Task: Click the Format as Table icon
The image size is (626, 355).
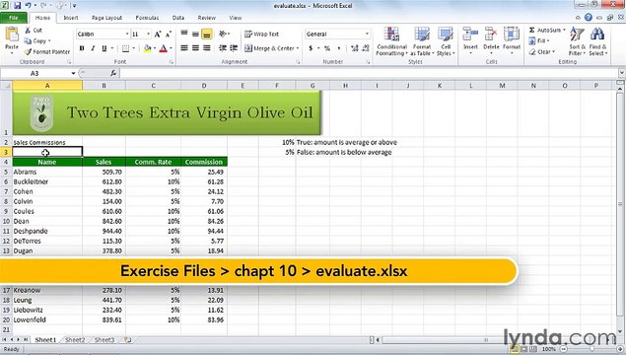Action: (x=422, y=35)
